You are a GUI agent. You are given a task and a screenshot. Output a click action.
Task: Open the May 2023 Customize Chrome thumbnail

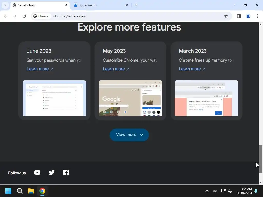pos(130,98)
